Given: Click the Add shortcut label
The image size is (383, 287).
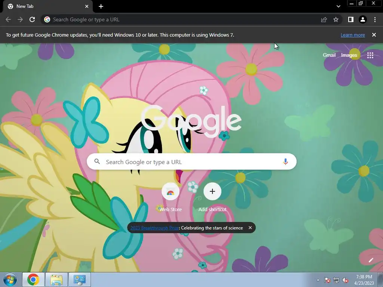Looking at the screenshot, I should (x=212, y=209).
